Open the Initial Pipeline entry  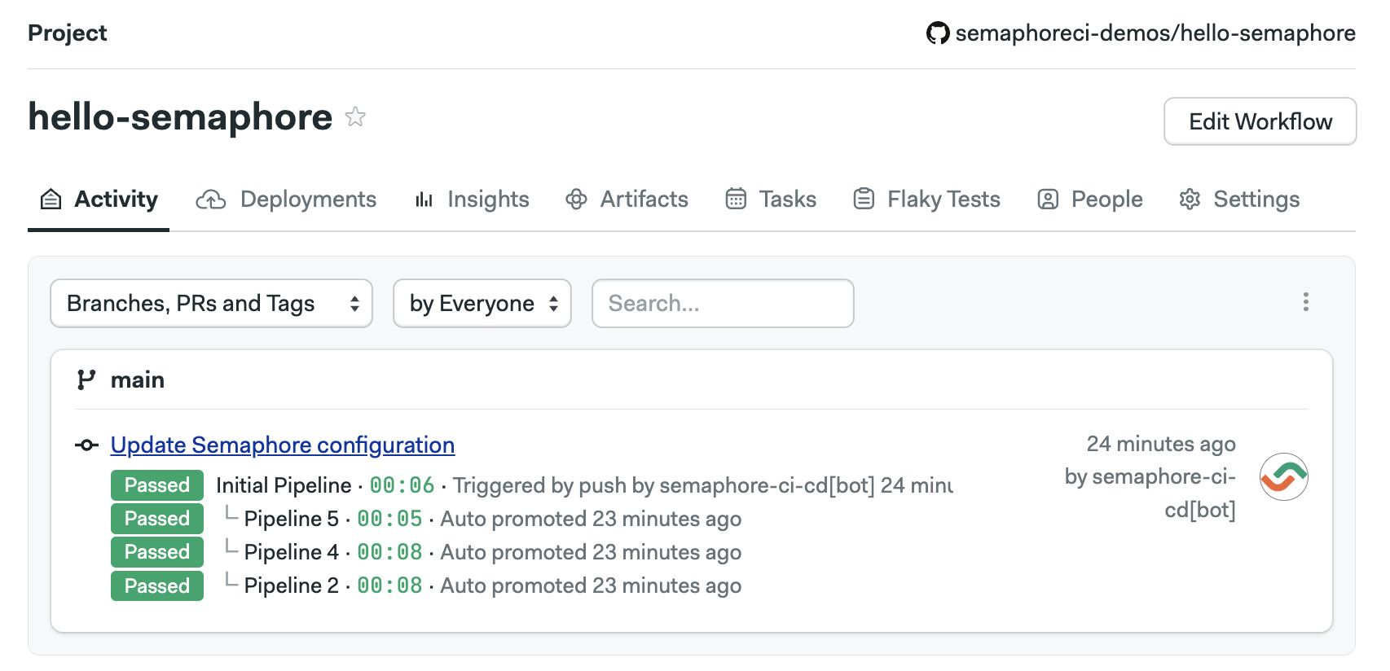(284, 485)
